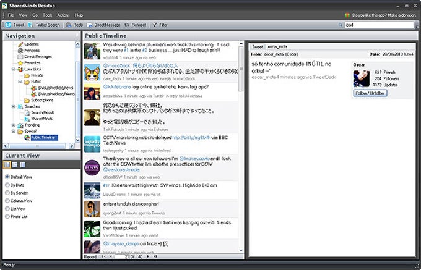
Task: Select the Photo List radio button
Action: click(x=7, y=216)
